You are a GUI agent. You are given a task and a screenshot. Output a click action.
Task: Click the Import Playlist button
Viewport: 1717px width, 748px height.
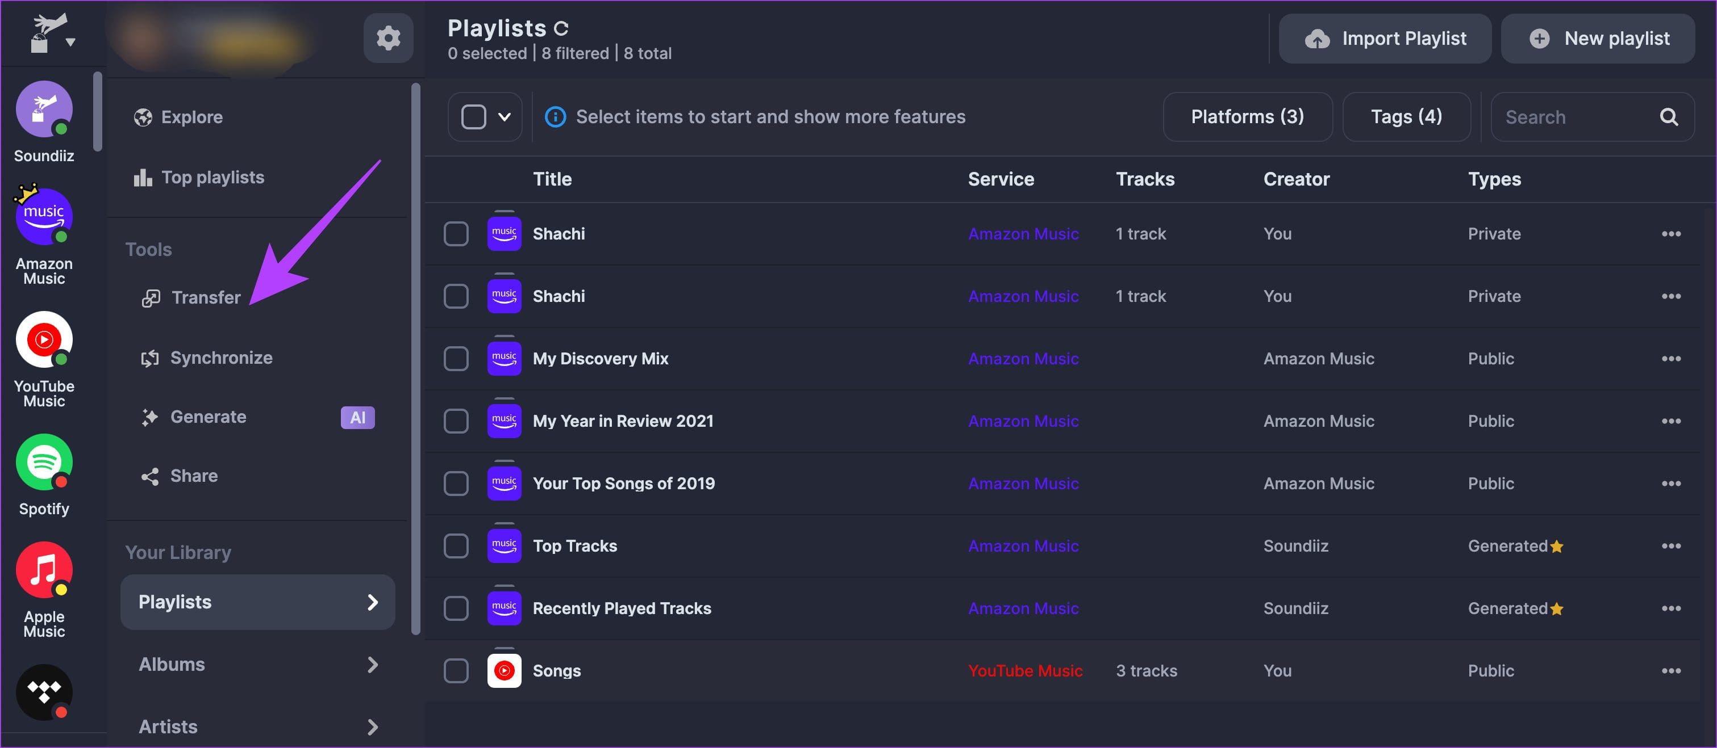pos(1385,39)
